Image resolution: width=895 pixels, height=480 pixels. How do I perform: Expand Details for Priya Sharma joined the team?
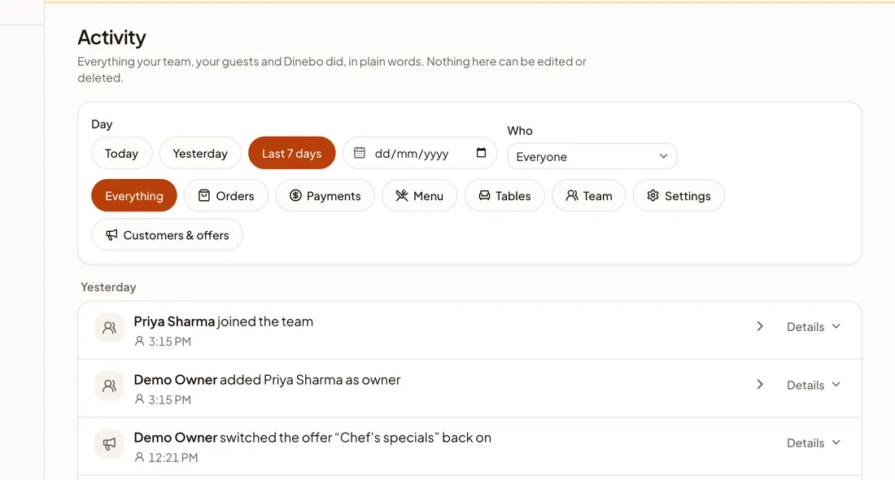tap(814, 327)
